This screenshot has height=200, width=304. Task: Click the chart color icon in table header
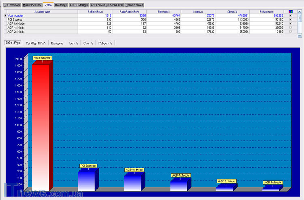point(291,11)
